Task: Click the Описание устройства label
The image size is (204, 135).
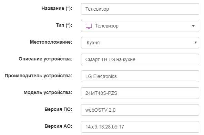Action: (45, 59)
